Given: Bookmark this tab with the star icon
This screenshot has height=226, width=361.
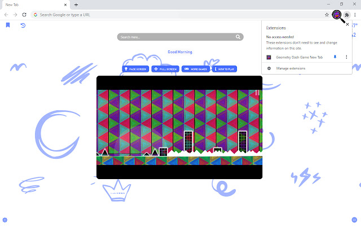Looking at the screenshot, I should pos(327,15).
